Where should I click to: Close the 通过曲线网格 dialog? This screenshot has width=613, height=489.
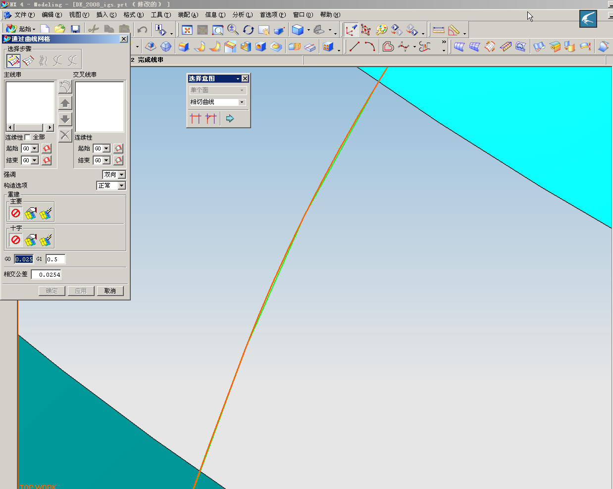click(124, 39)
